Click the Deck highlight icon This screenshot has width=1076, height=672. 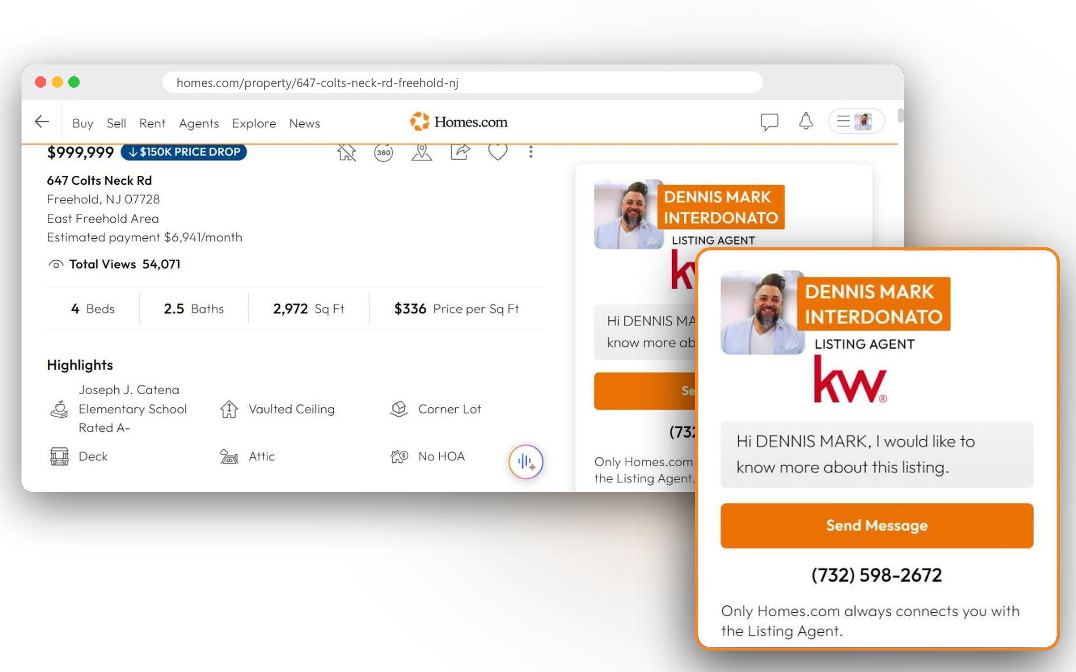pos(59,456)
